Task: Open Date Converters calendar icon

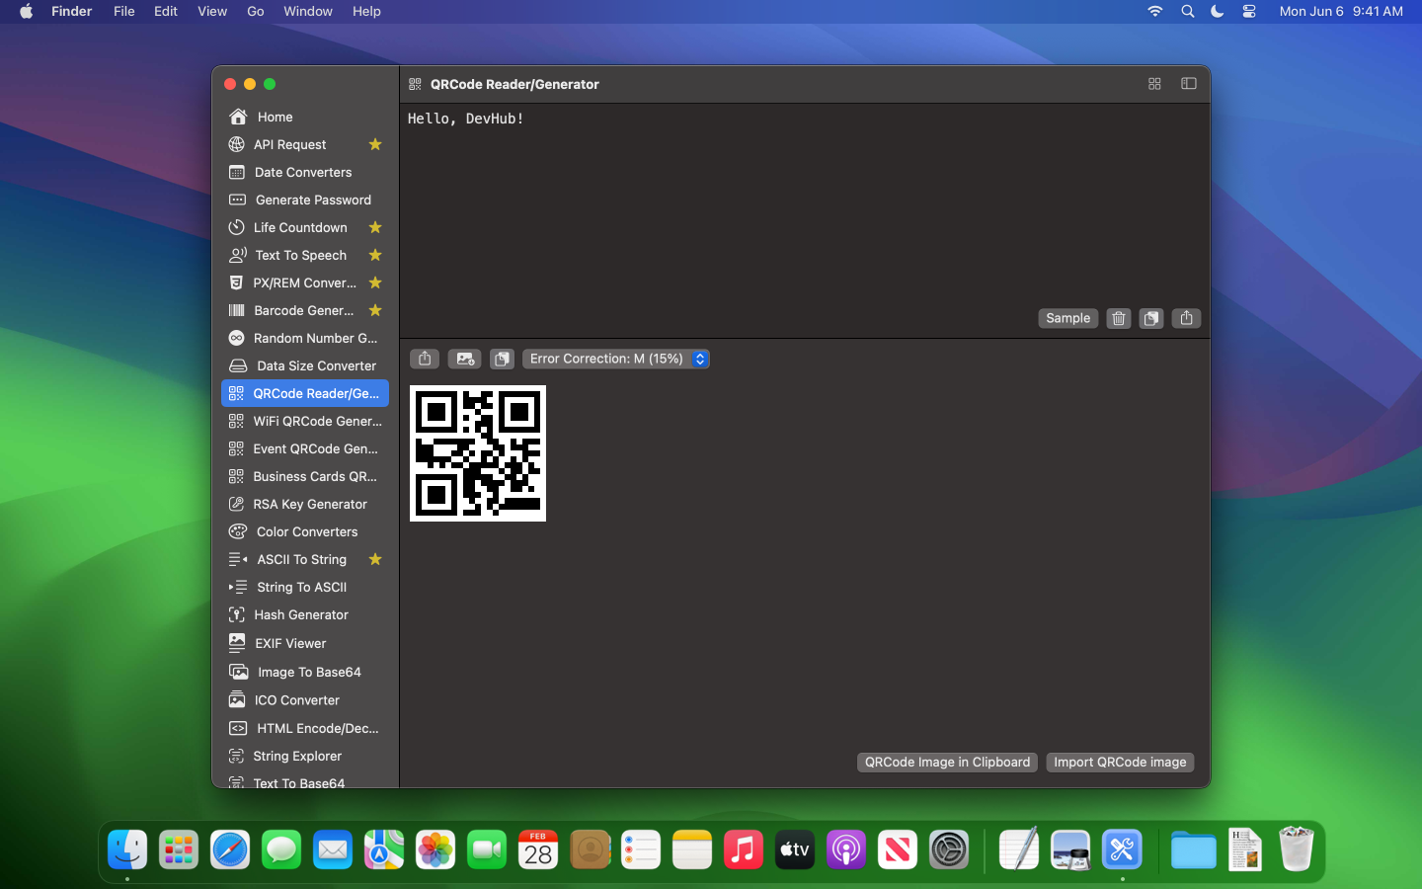Action: (237, 172)
